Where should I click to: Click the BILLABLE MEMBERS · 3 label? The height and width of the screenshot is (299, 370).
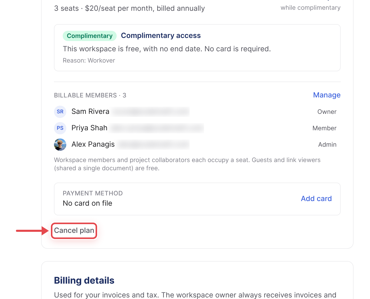pos(90,95)
